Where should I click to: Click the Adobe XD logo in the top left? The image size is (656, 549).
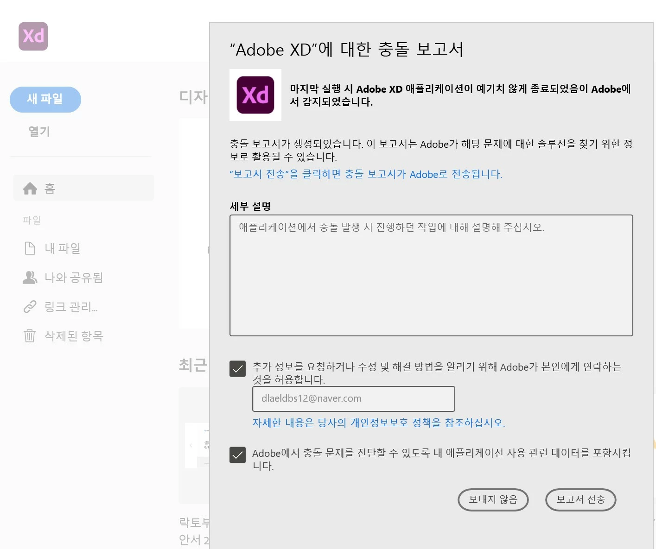coord(33,36)
